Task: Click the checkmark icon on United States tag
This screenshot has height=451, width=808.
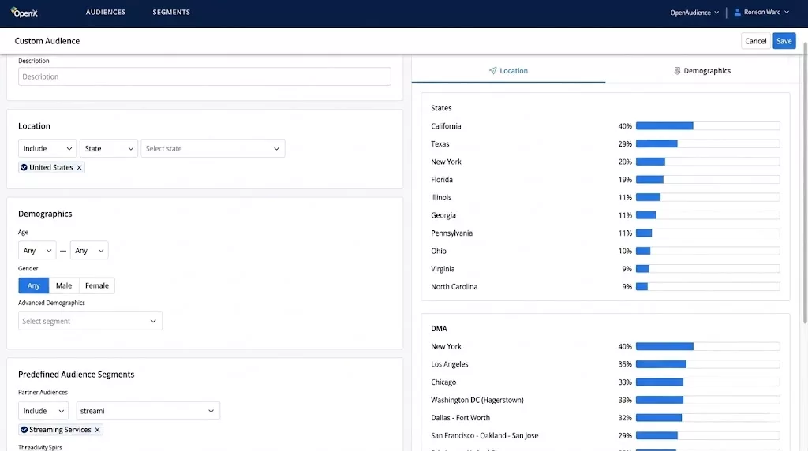Action: 24,168
